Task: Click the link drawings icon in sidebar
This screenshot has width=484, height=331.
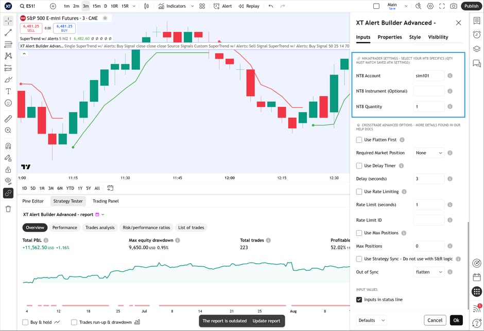Action: [x=8, y=193]
